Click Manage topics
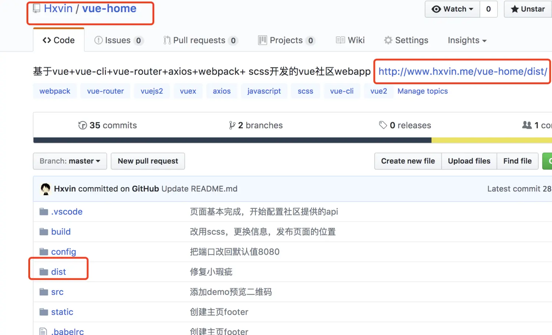This screenshot has width=552, height=335. (422, 91)
